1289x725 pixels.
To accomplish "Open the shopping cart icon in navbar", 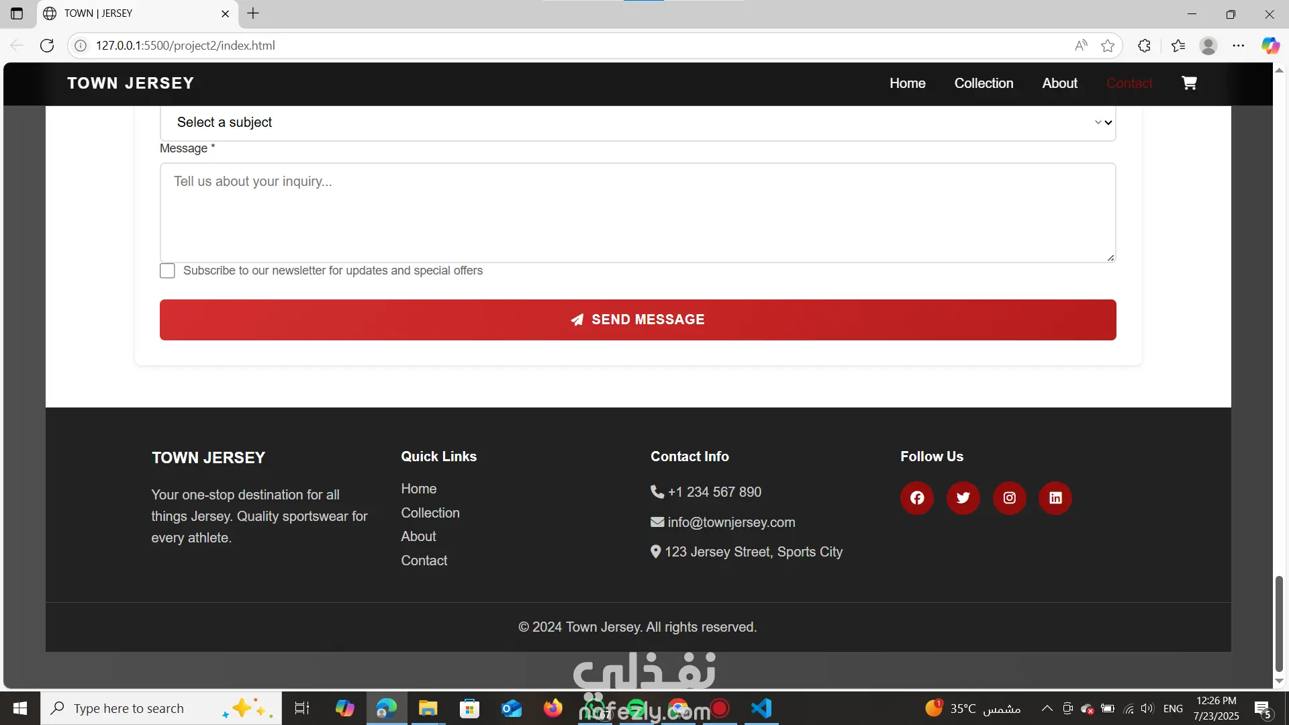I will [x=1189, y=83].
